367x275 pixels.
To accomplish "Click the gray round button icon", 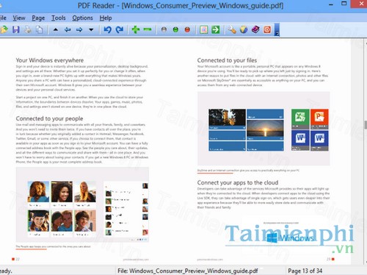I will coord(164,29).
